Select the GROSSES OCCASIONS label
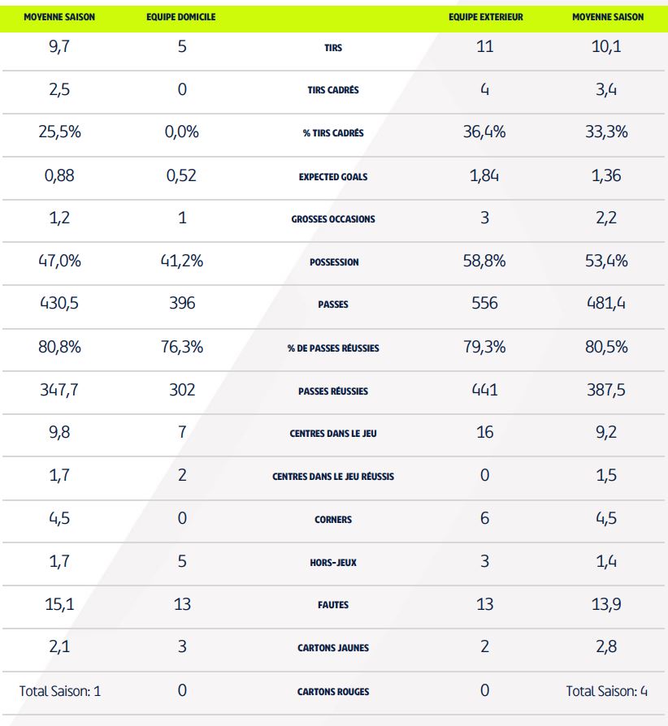668x726 pixels. point(333,219)
